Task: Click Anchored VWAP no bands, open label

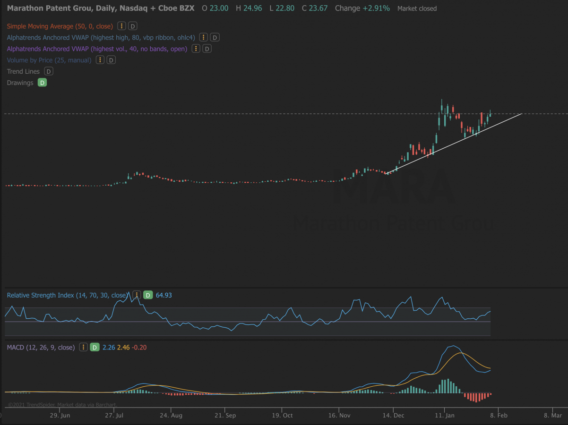Action: point(97,49)
